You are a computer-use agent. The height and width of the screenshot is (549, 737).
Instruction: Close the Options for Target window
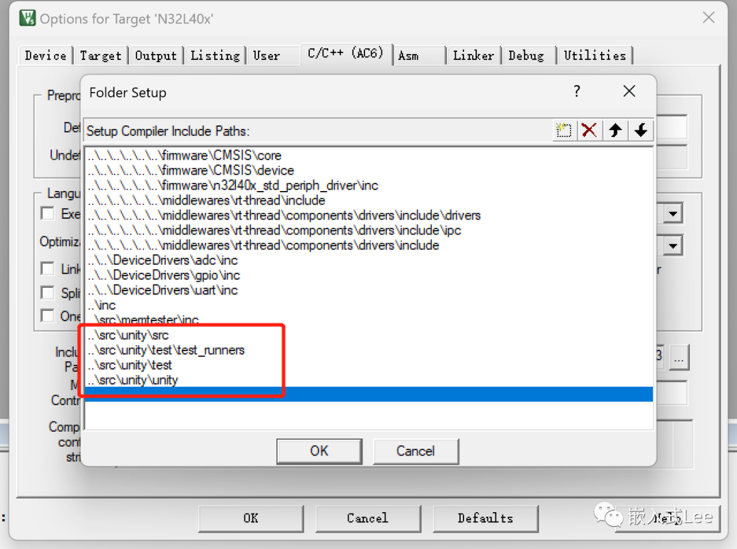(x=708, y=18)
